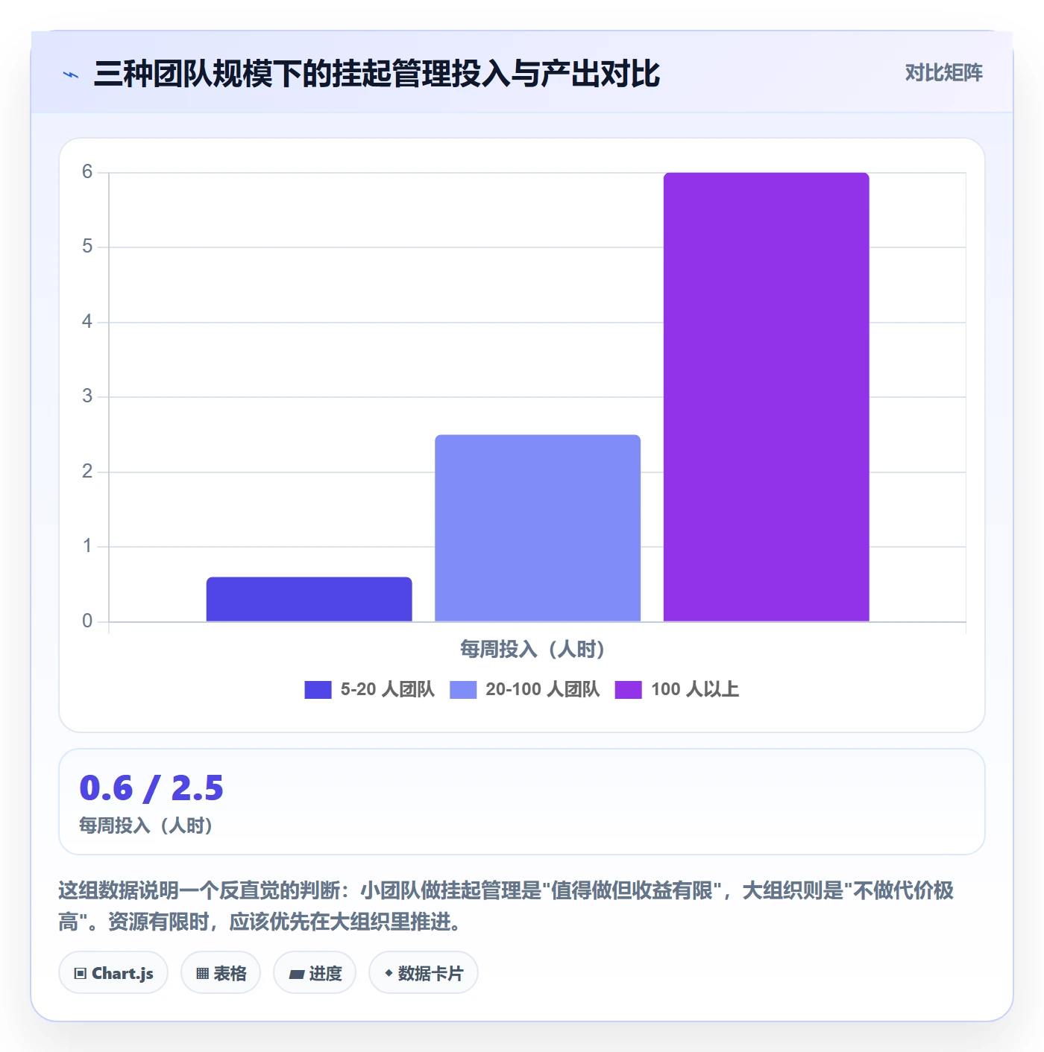Click the 5-20 人团队 legend label

tap(387, 690)
